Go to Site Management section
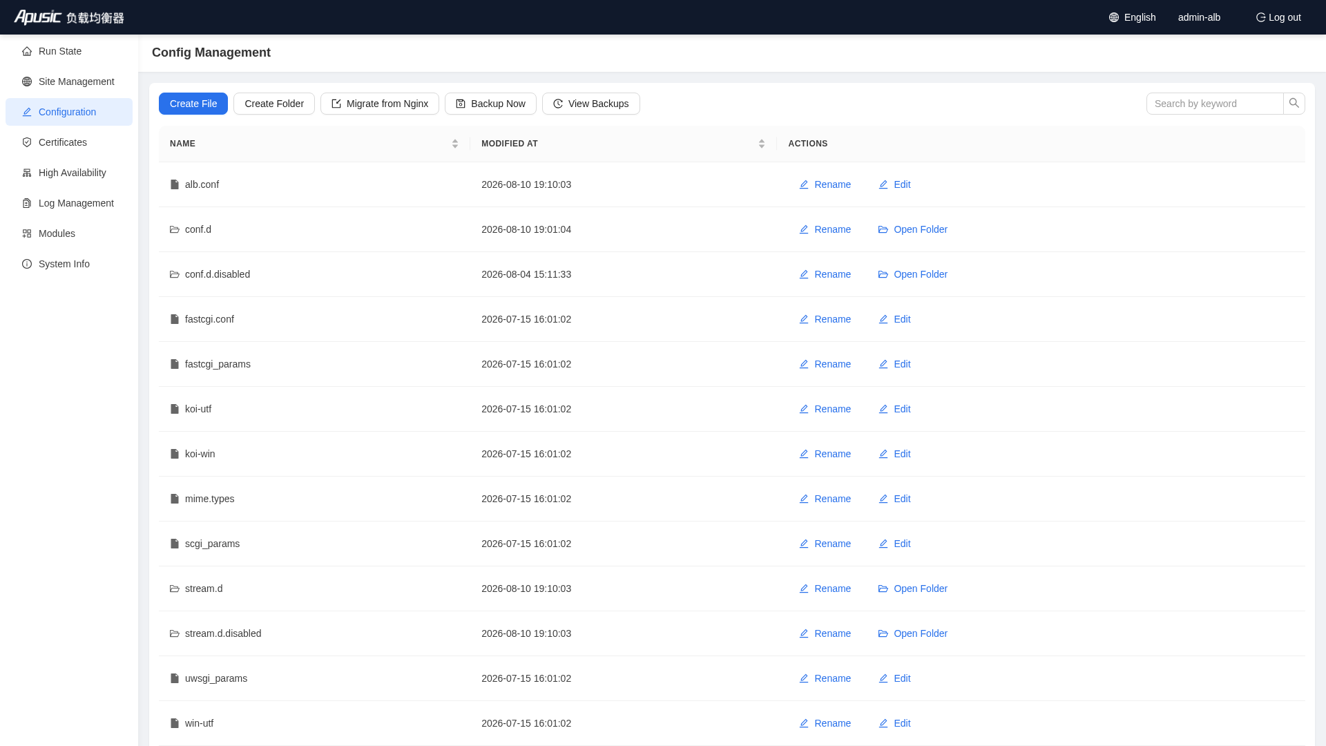Image resolution: width=1326 pixels, height=746 pixels. 69,82
